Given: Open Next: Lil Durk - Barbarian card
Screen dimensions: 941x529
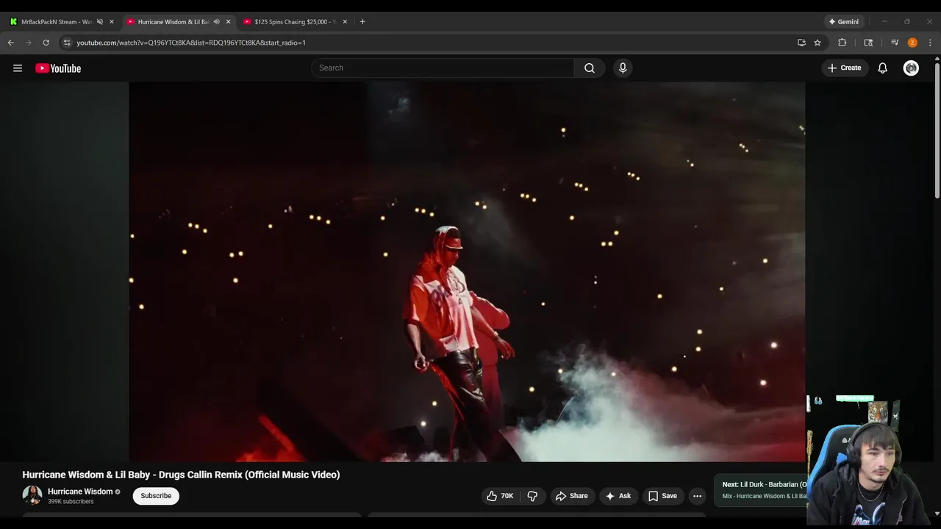Looking at the screenshot, I should [x=761, y=490].
